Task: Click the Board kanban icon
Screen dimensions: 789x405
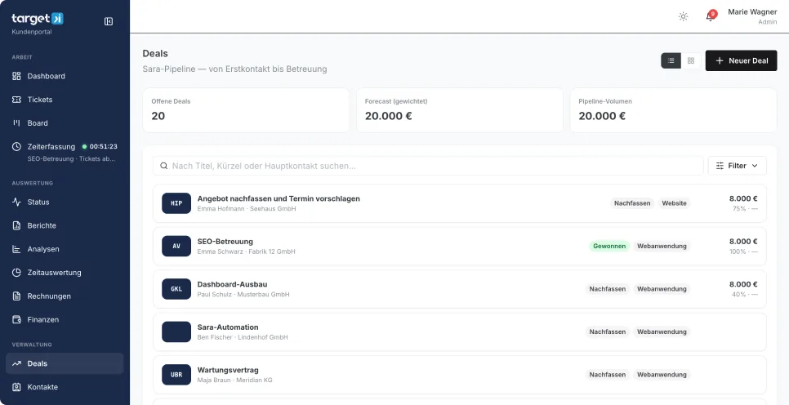Action: 16,123
